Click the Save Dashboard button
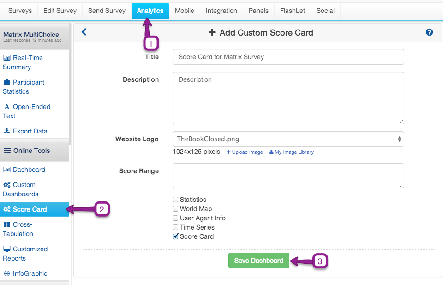Image resolution: width=443 pixels, height=285 pixels. (258, 261)
